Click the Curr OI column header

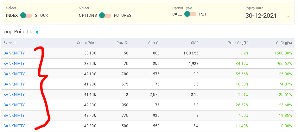(154, 43)
